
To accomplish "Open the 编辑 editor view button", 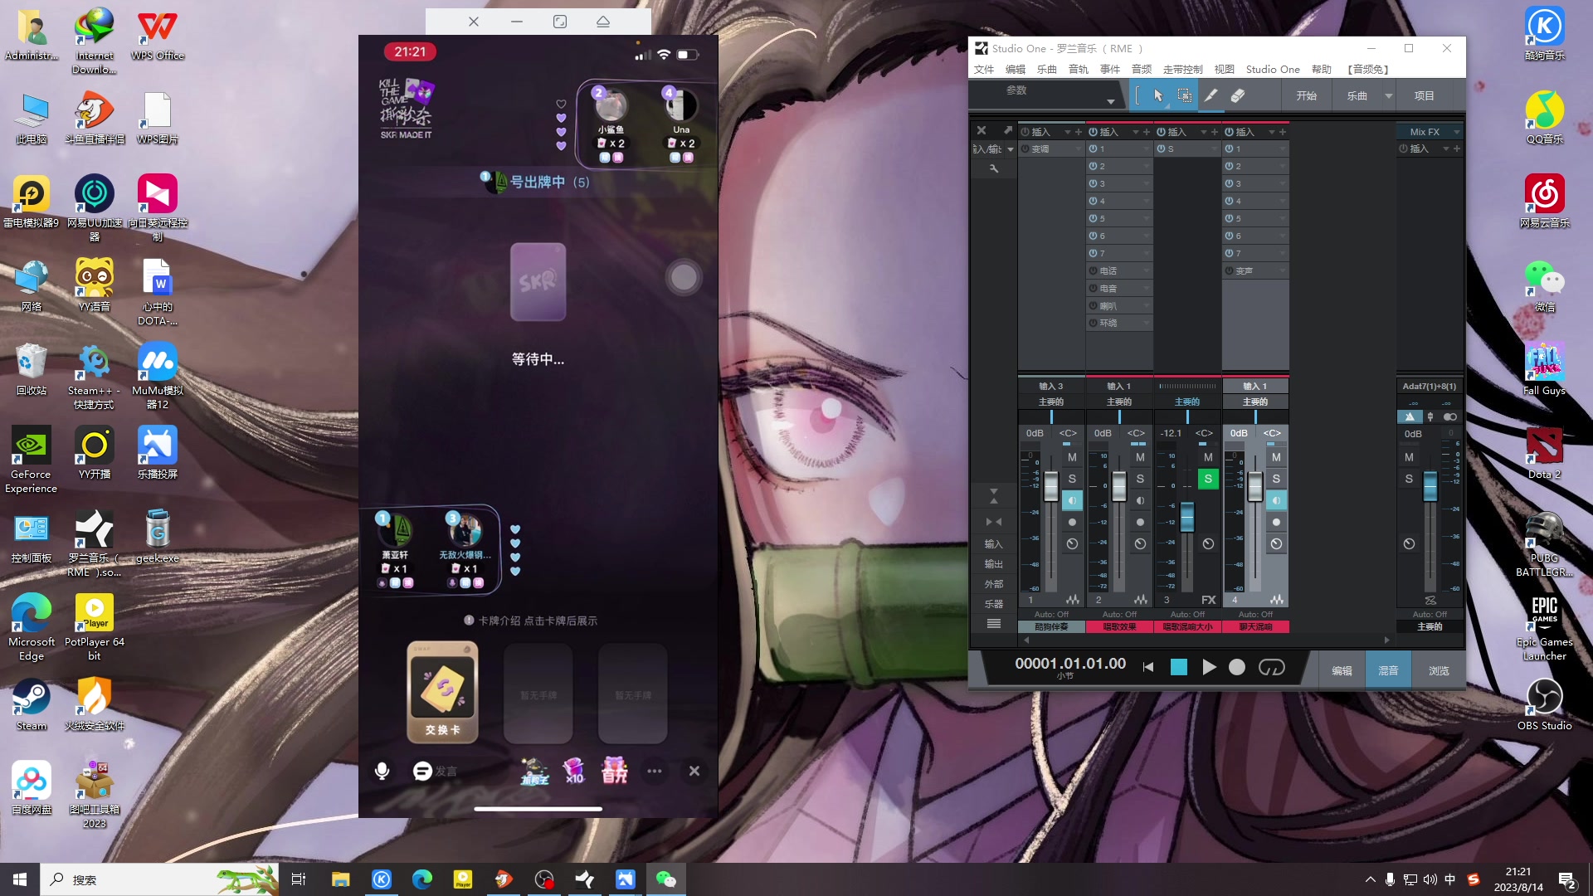I will point(1342,670).
